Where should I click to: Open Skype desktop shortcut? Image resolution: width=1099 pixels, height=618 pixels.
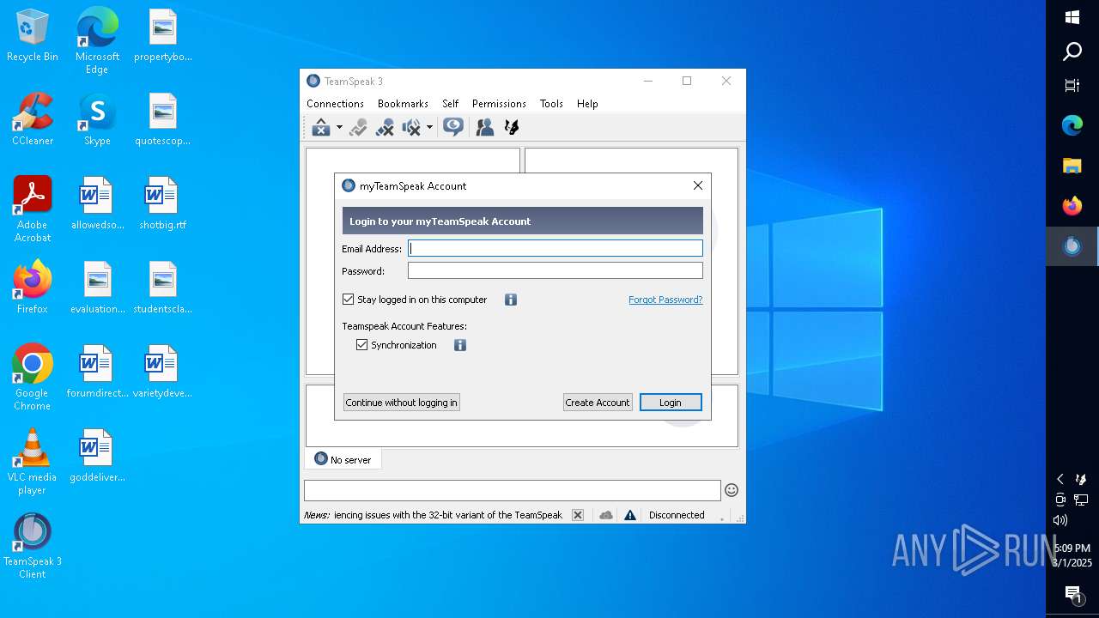(x=97, y=119)
